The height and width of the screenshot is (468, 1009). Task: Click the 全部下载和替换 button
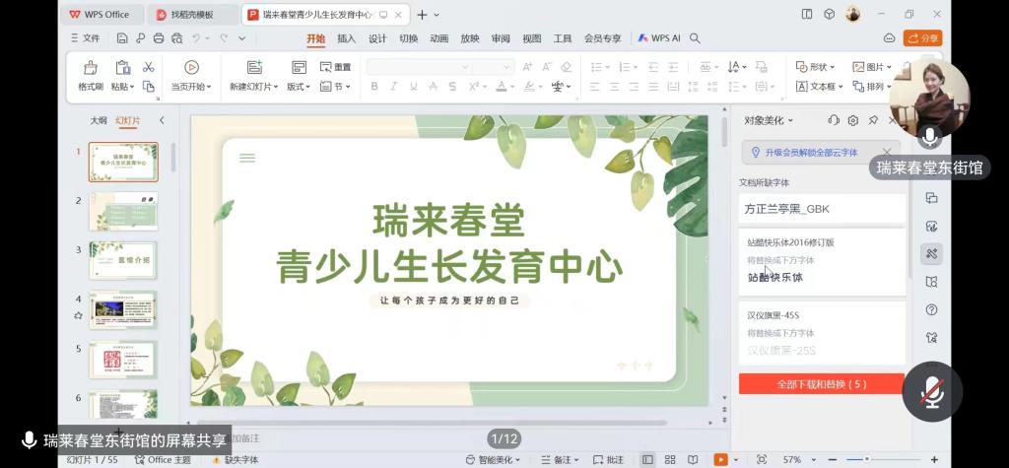pos(821,384)
